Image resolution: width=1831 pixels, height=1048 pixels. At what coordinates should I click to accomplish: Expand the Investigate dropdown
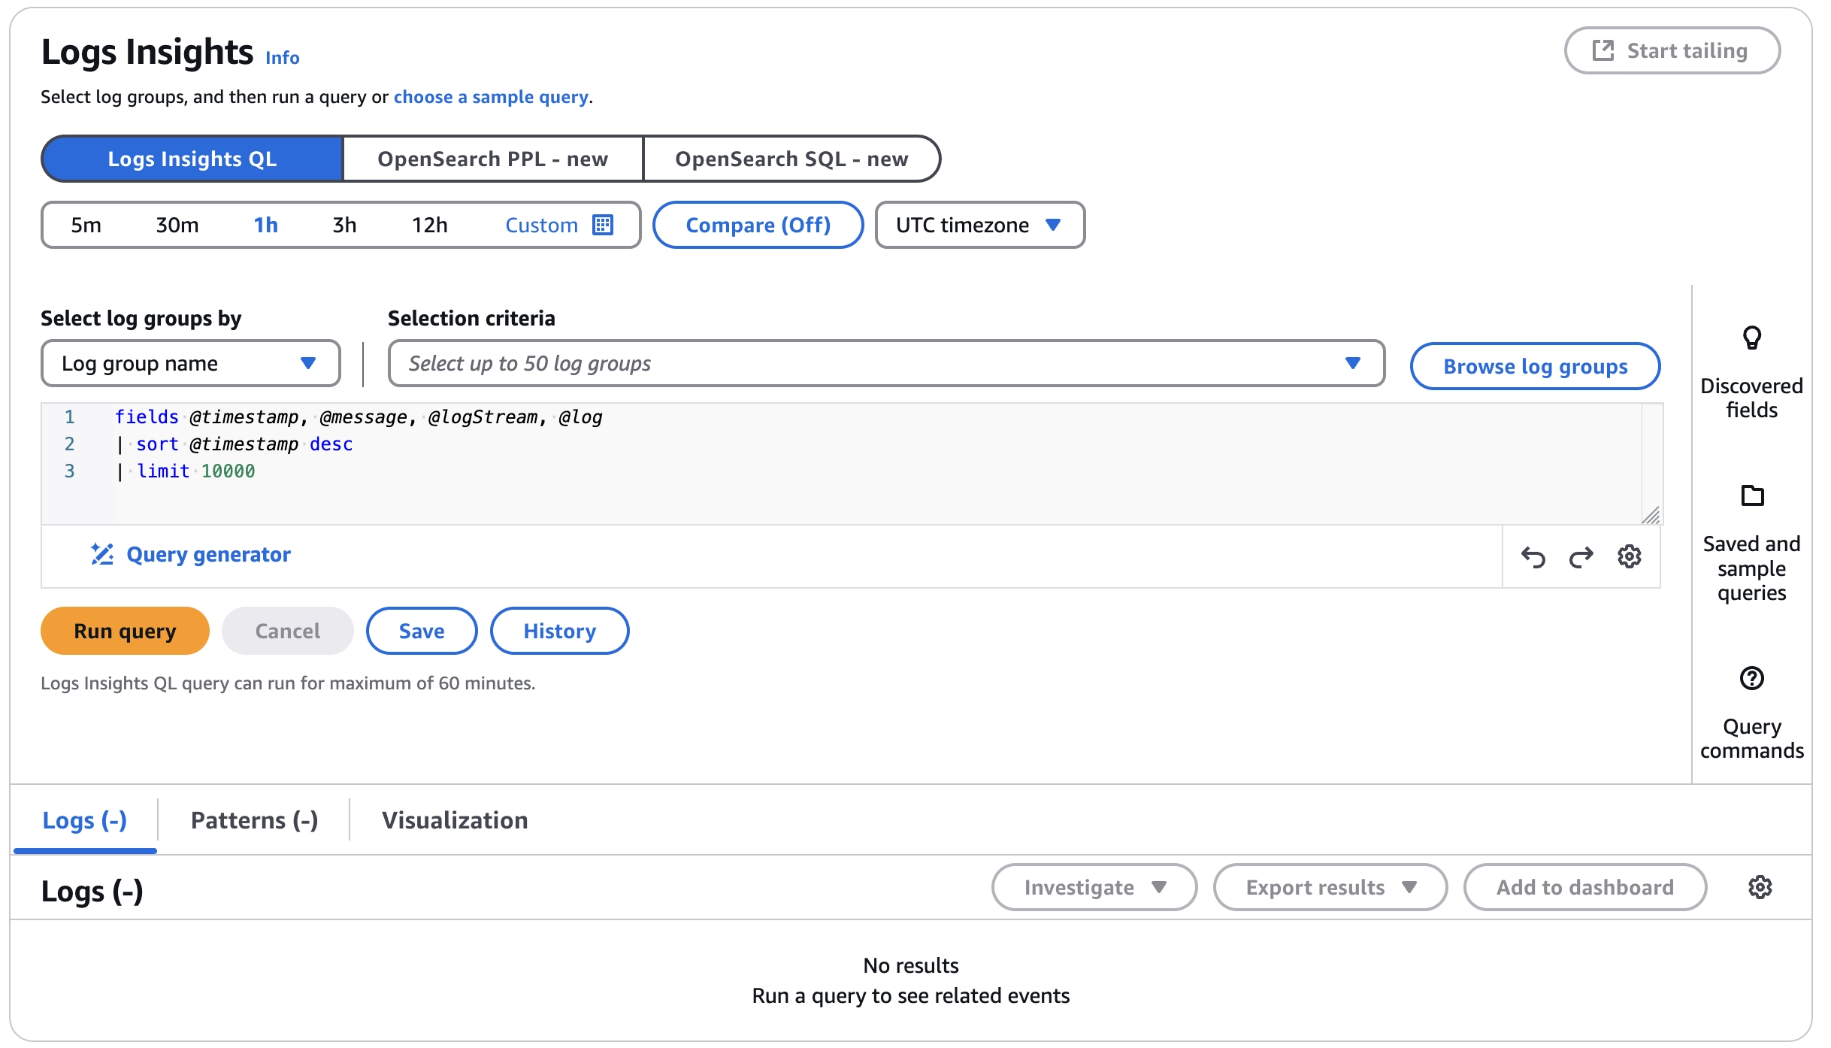point(1094,887)
